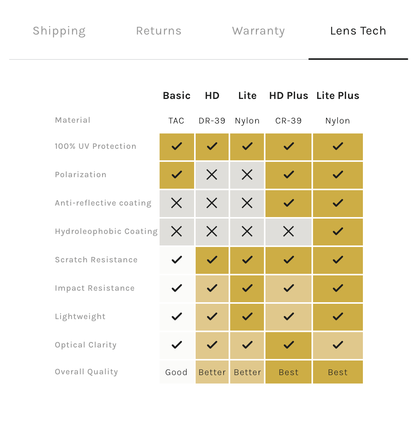Click the Lite Scratch Resistance checkmark

pos(247,260)
